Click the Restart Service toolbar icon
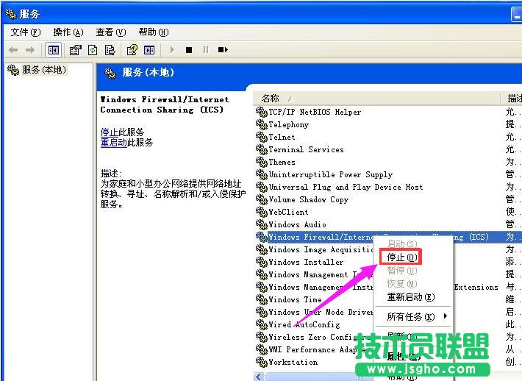The image size is (522, 381). click(223, 50)
